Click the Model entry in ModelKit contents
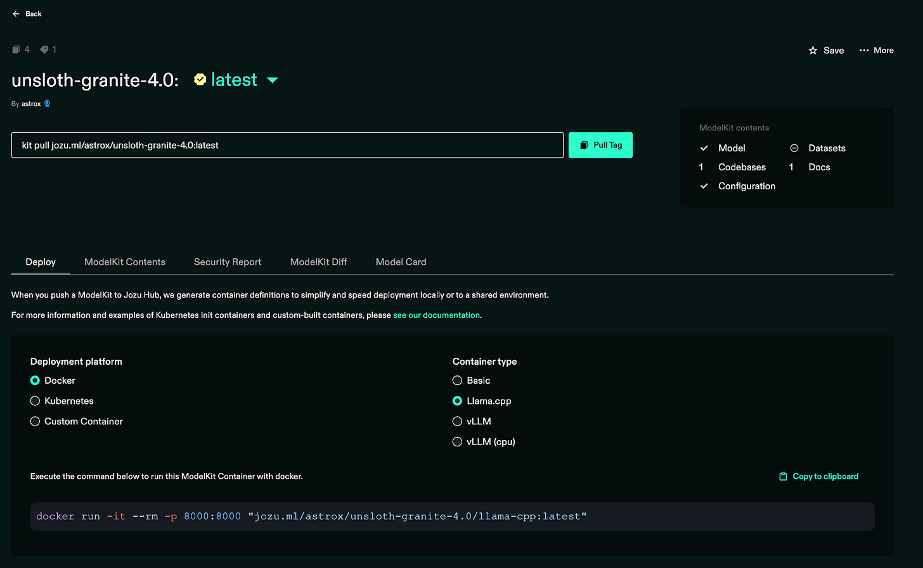 pos(732,148)
